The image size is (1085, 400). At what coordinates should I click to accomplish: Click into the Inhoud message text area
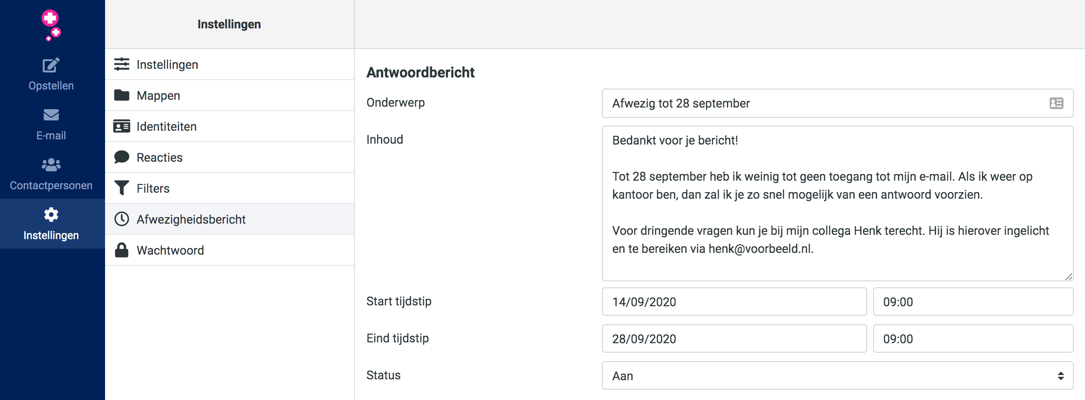click(837, 203)
